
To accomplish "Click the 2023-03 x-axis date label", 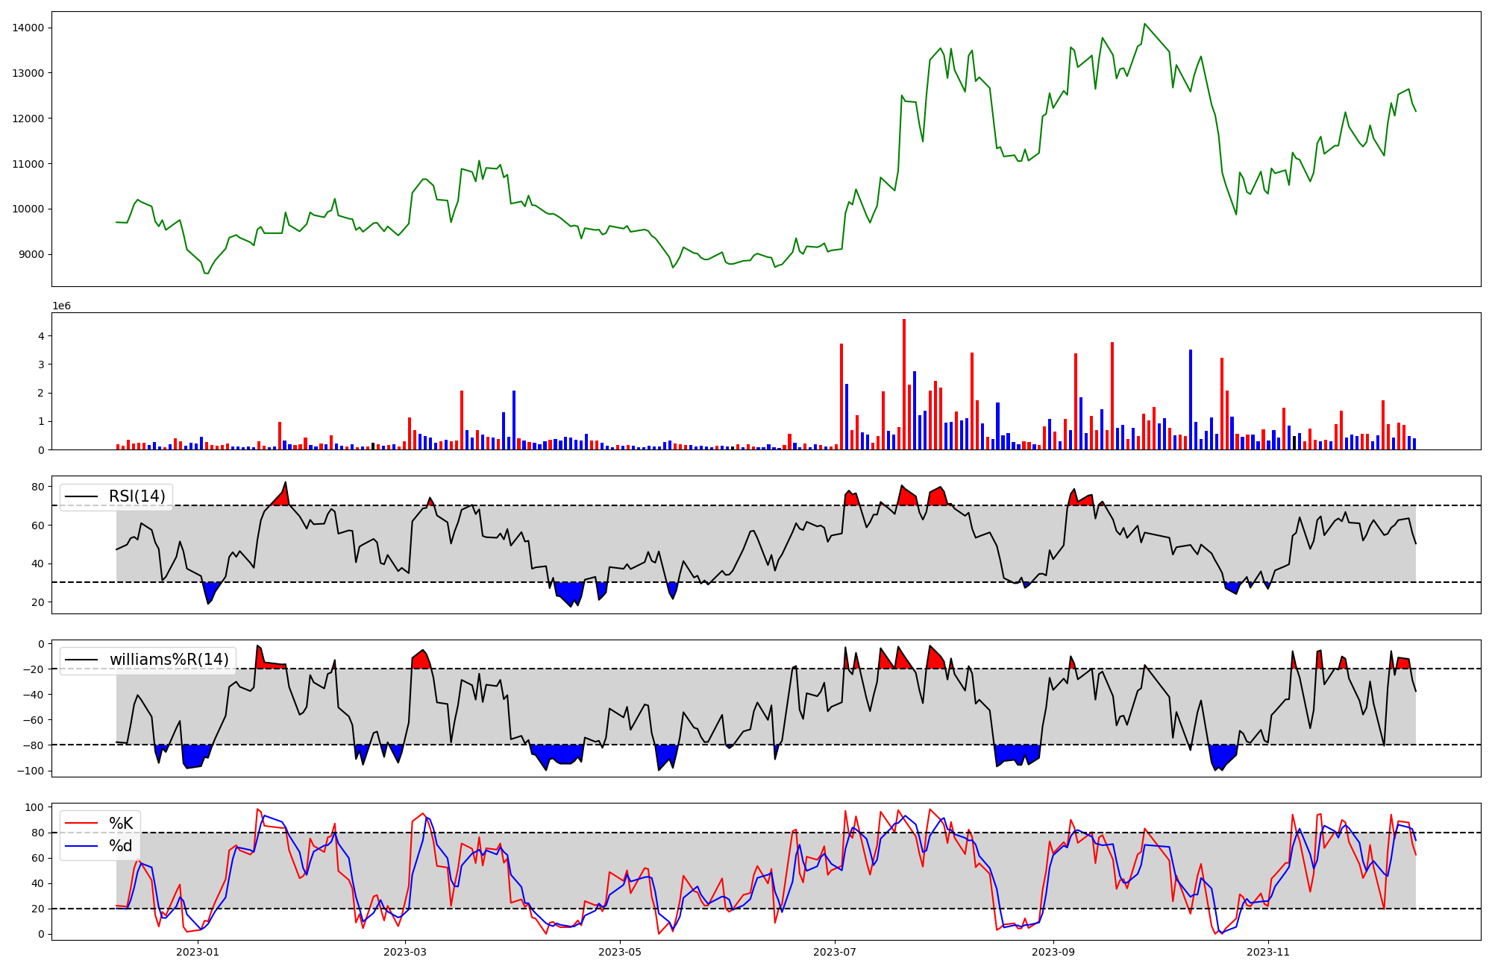I will click(x=405, y=952).
